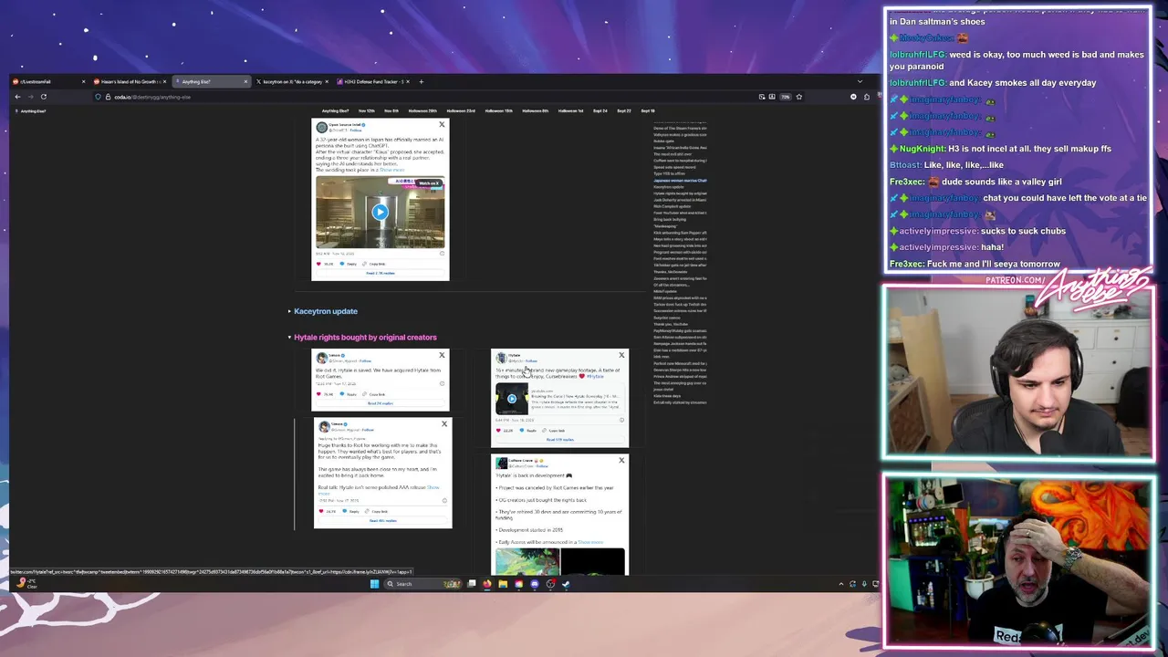
Task: Show hidden system tray icons
Action: tap(840, 584)
